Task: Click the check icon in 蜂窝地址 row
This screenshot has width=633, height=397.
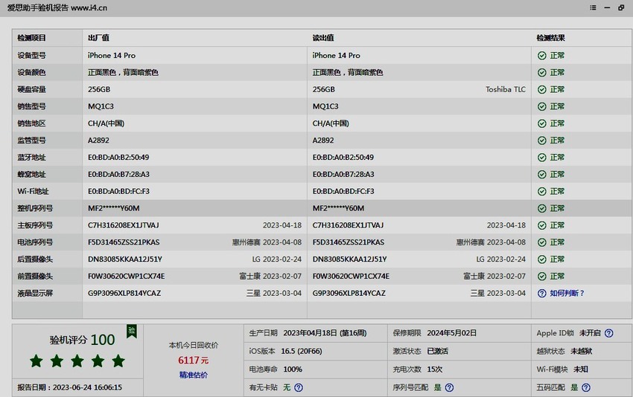Action: tap(541, 175)
